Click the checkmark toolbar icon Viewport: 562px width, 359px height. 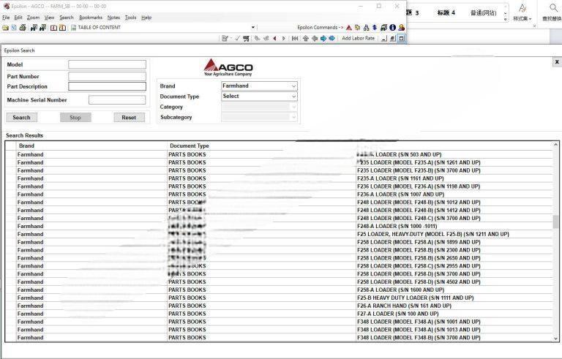(237, 38)
